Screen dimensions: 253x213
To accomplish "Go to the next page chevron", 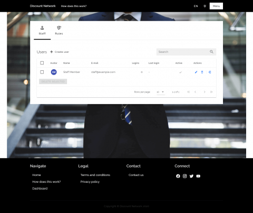I will 205,92.
